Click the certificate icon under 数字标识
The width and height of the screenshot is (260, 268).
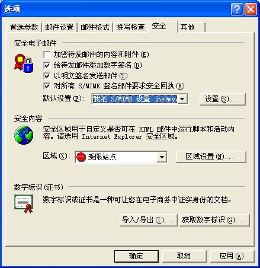[x=24, y=204]
